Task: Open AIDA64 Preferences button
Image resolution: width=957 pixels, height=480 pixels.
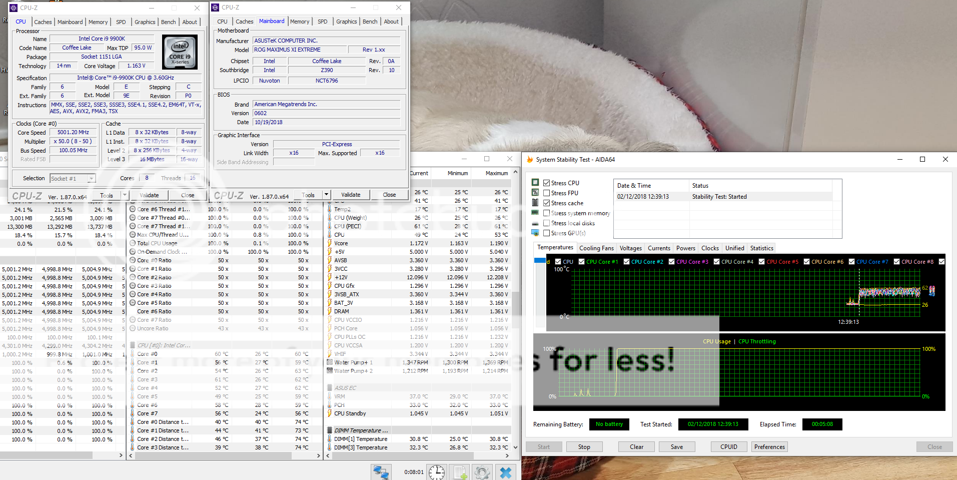Action: click(x=769, y=447)
